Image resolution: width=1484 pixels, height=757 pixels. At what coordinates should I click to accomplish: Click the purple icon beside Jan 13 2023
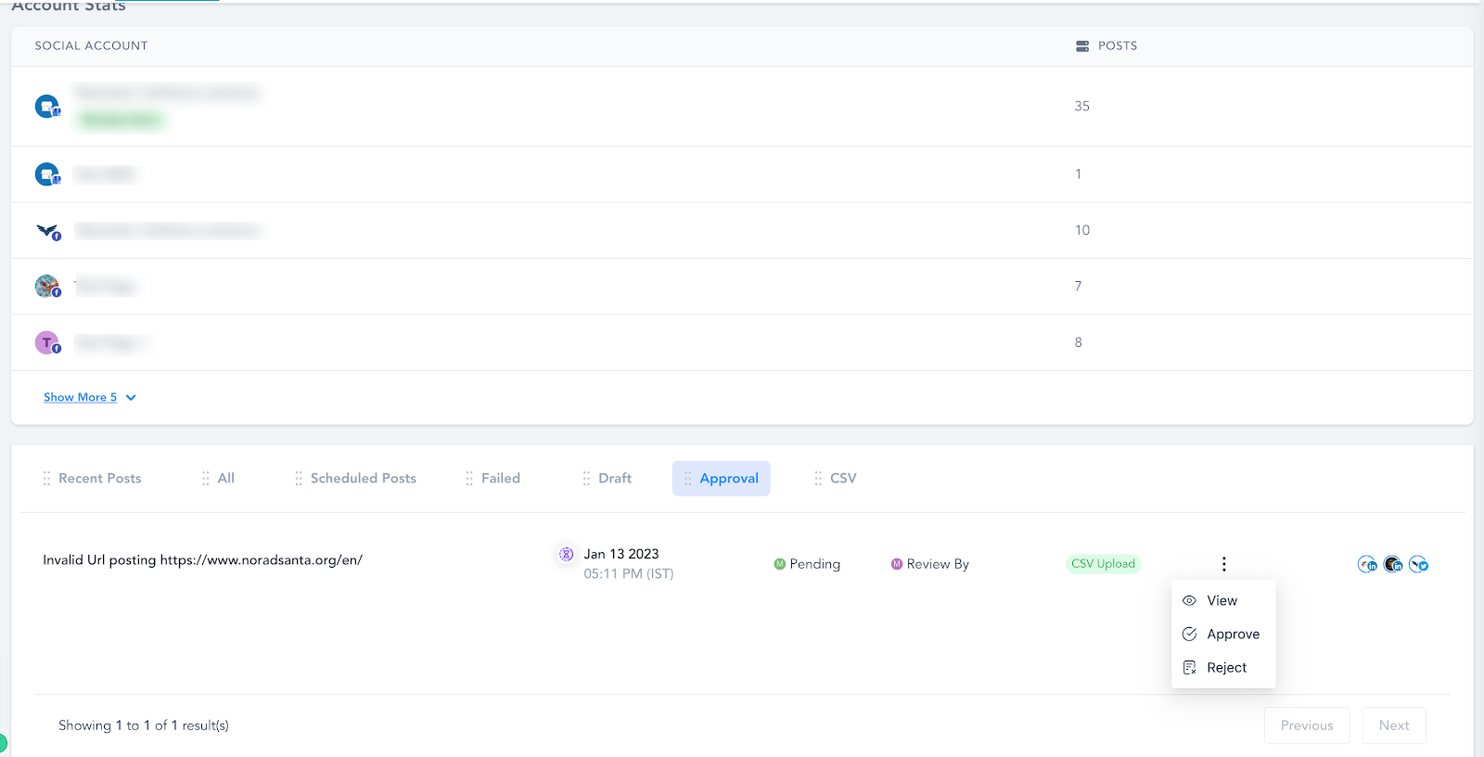point(566,554)
